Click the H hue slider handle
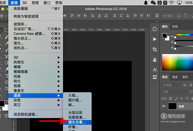This screenshot has width=193, height=131. 175,37
